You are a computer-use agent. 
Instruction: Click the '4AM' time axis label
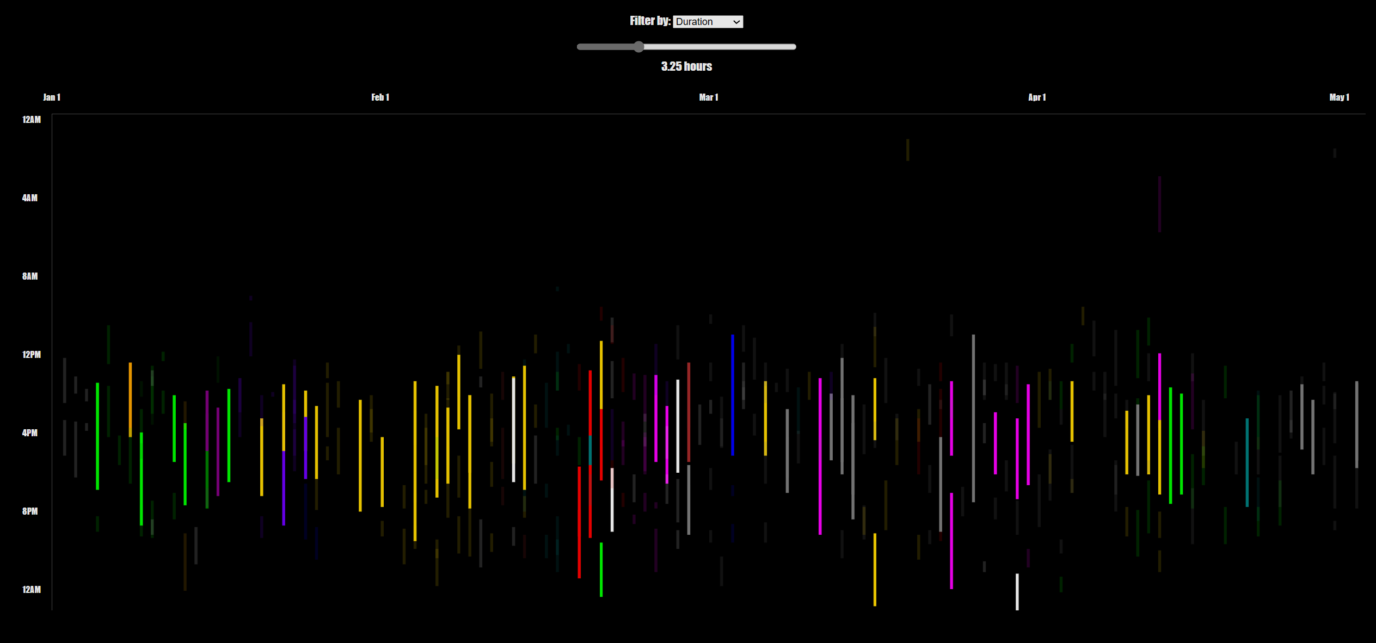click(x=30, y=198)
